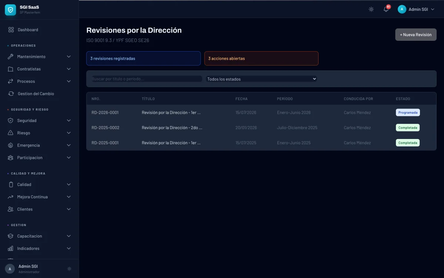Screen dimensions: 444x278
Task: Open the Dashboard from the sidebar
Action: [28, 29]
